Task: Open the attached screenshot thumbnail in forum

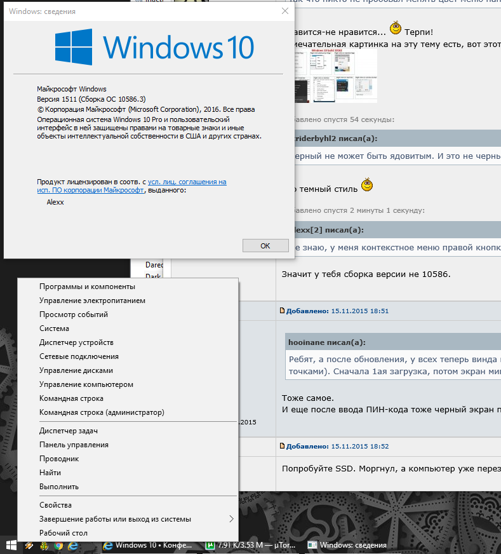Action: [x=336, y=76]
